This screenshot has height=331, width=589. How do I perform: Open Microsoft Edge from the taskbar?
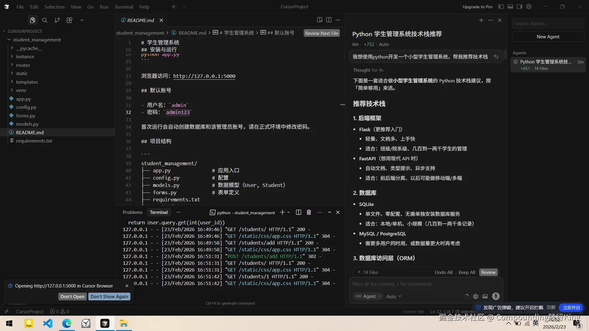click(x=67, y=323)
